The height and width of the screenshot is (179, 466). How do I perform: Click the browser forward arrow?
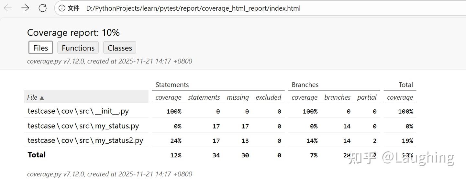coord(25,8)
